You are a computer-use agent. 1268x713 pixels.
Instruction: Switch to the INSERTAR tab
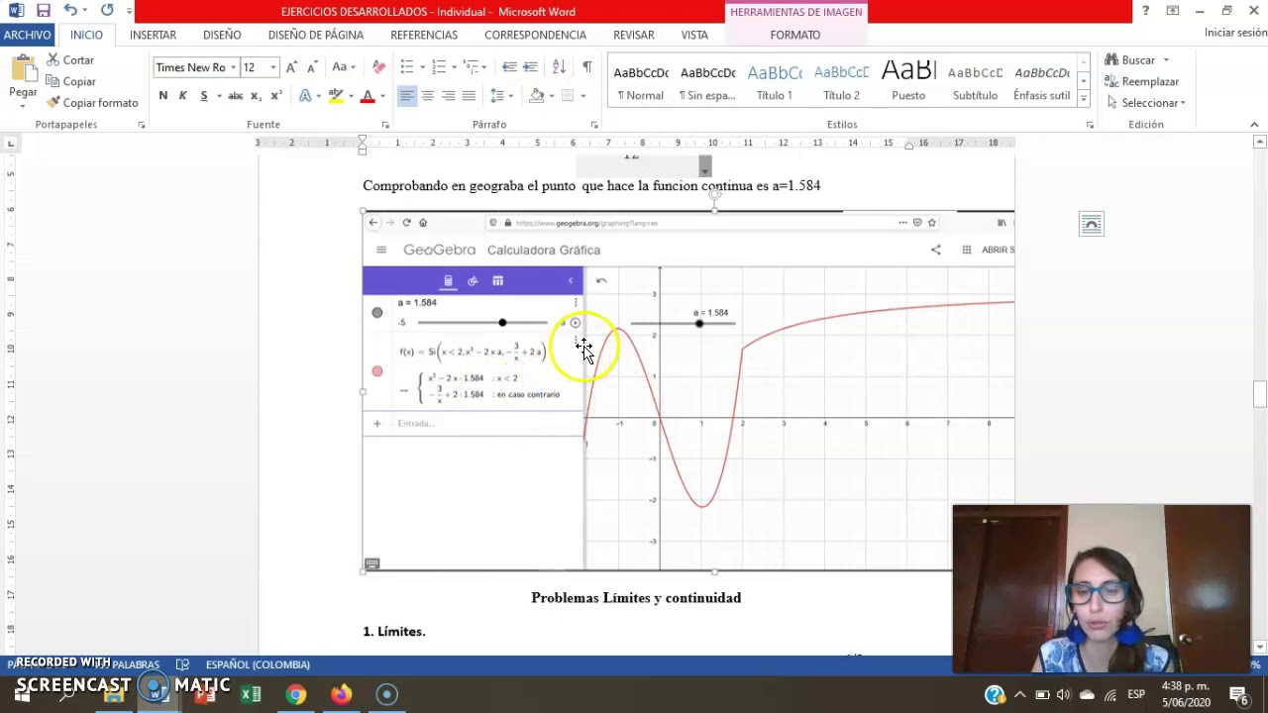[153, 35]
